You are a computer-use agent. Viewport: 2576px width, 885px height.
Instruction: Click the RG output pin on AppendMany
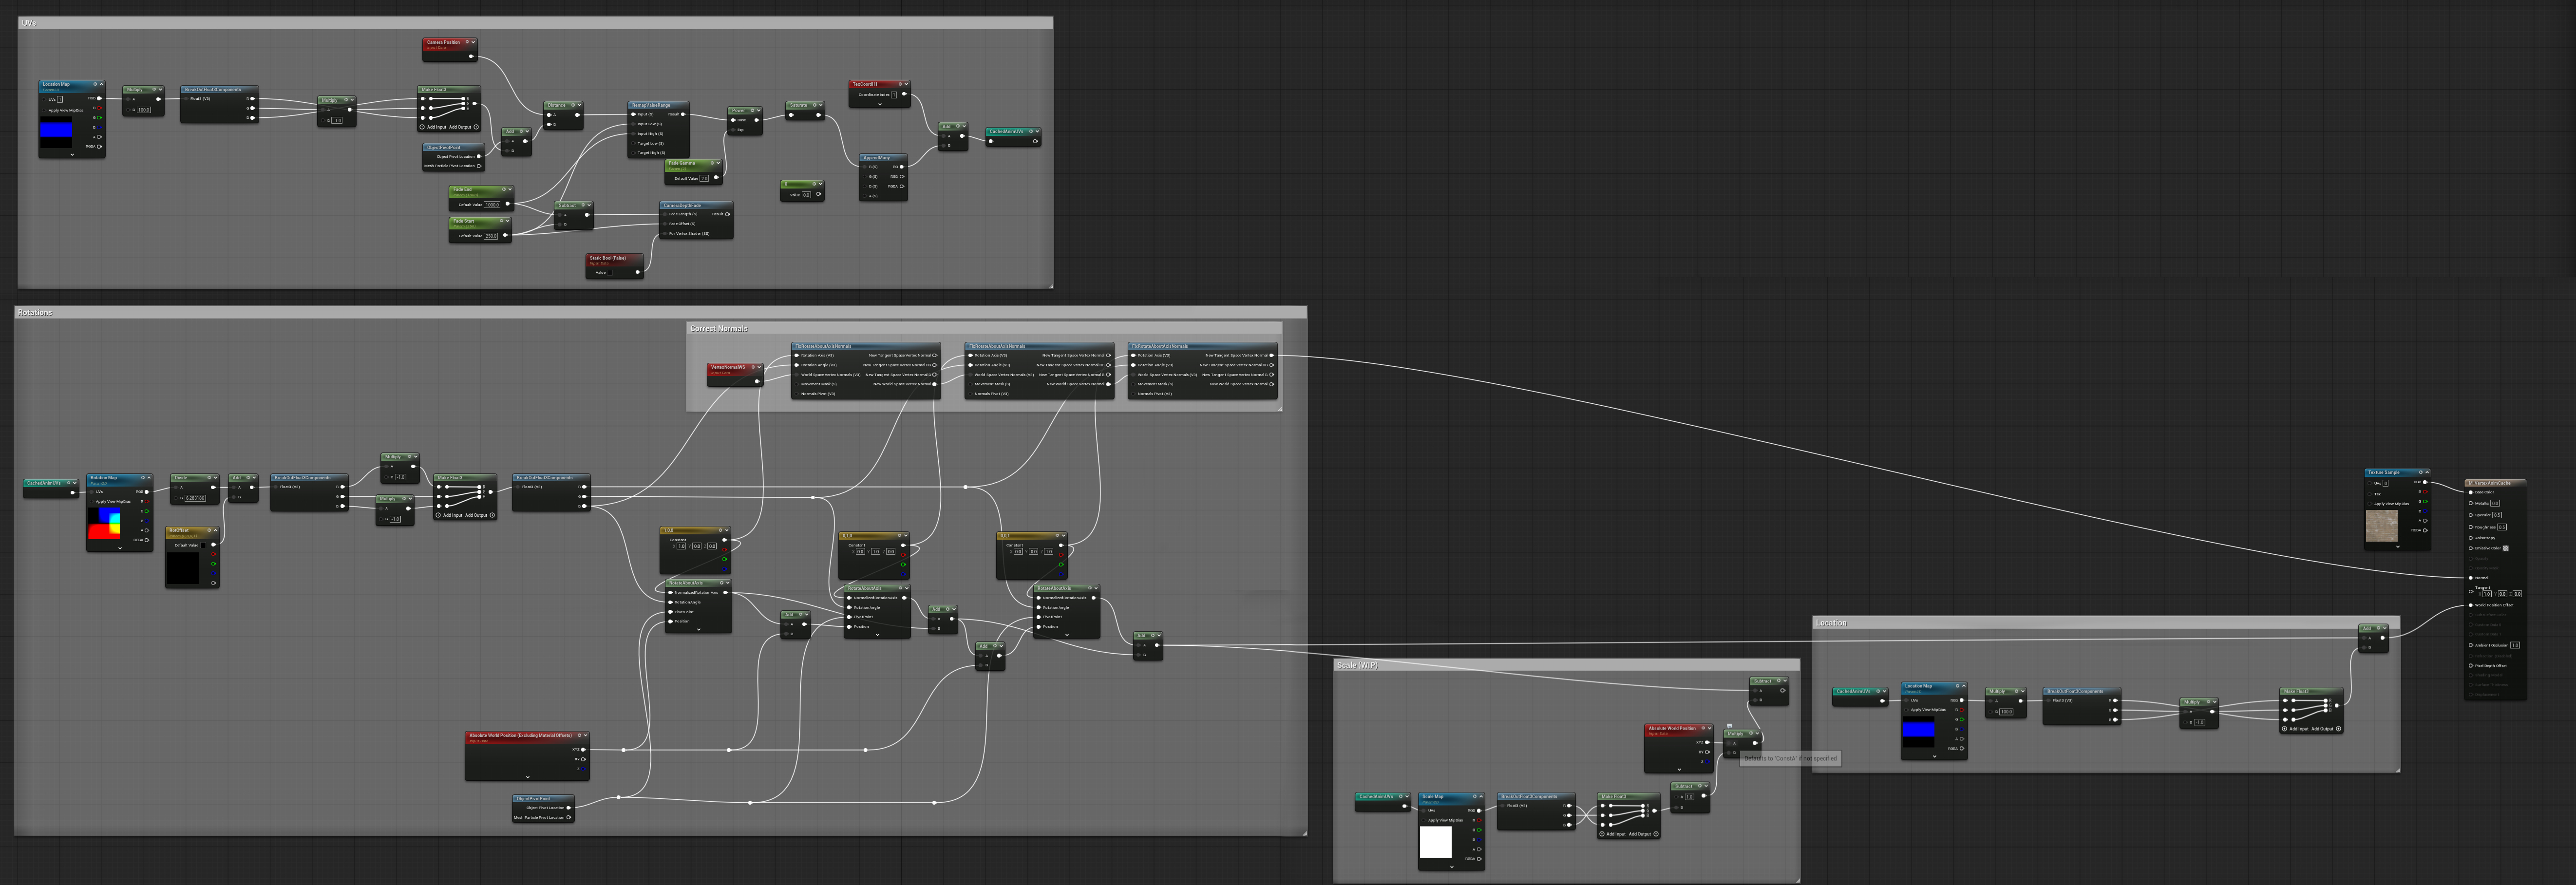coord(901,167)
